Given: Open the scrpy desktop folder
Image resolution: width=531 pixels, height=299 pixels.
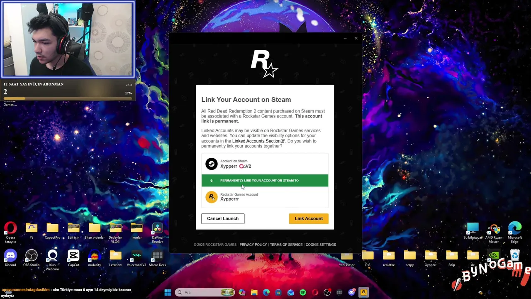Looking at the screenshot, I should pos(410,258).
